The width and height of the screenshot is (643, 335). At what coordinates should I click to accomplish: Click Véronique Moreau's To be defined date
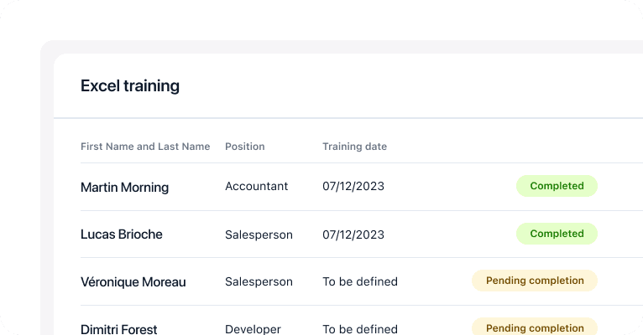pyautogui.click(x=359, y=282)
